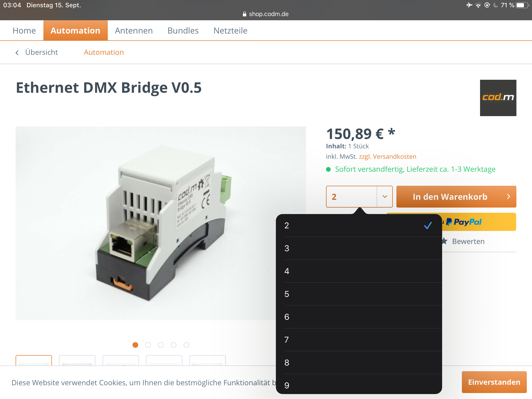Tap the star icon next to Bewerten

click(444, 241)
